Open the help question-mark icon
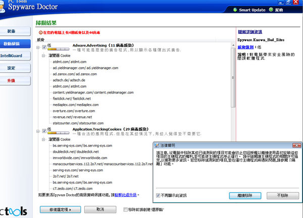The height and width of the screenshot is (218, 303). coord(271,10)
